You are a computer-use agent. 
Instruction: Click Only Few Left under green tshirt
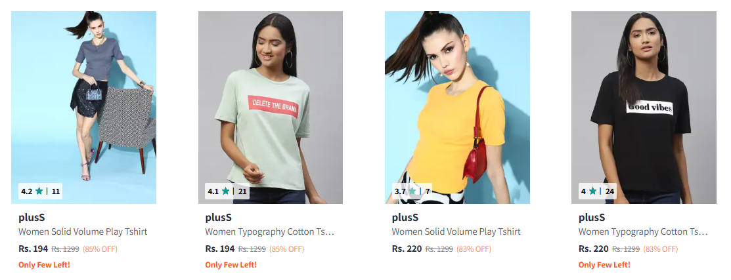(x=231, y=265)
